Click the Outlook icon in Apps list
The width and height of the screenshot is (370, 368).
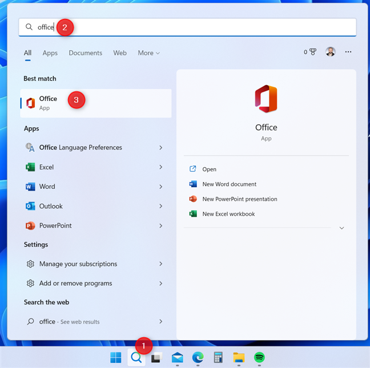30,206
